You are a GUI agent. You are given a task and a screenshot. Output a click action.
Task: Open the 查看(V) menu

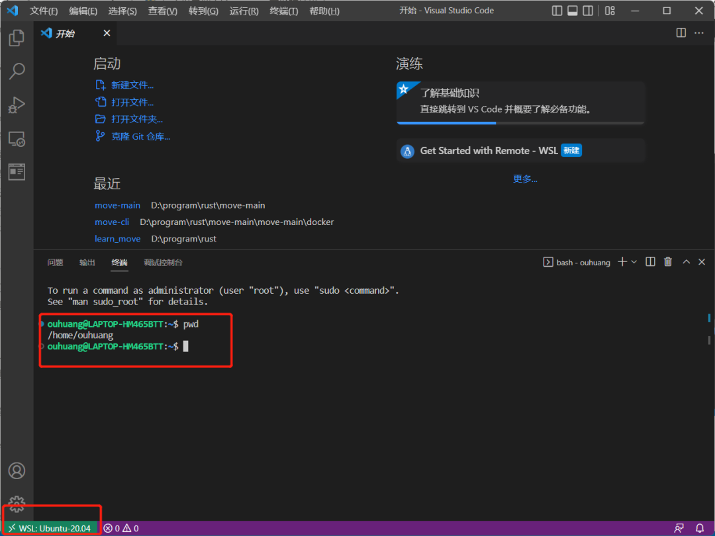click(162, 11)
